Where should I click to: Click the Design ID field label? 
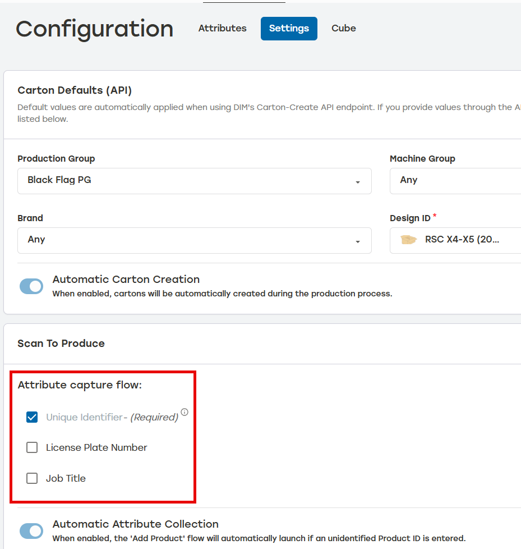tap(410, 218)
